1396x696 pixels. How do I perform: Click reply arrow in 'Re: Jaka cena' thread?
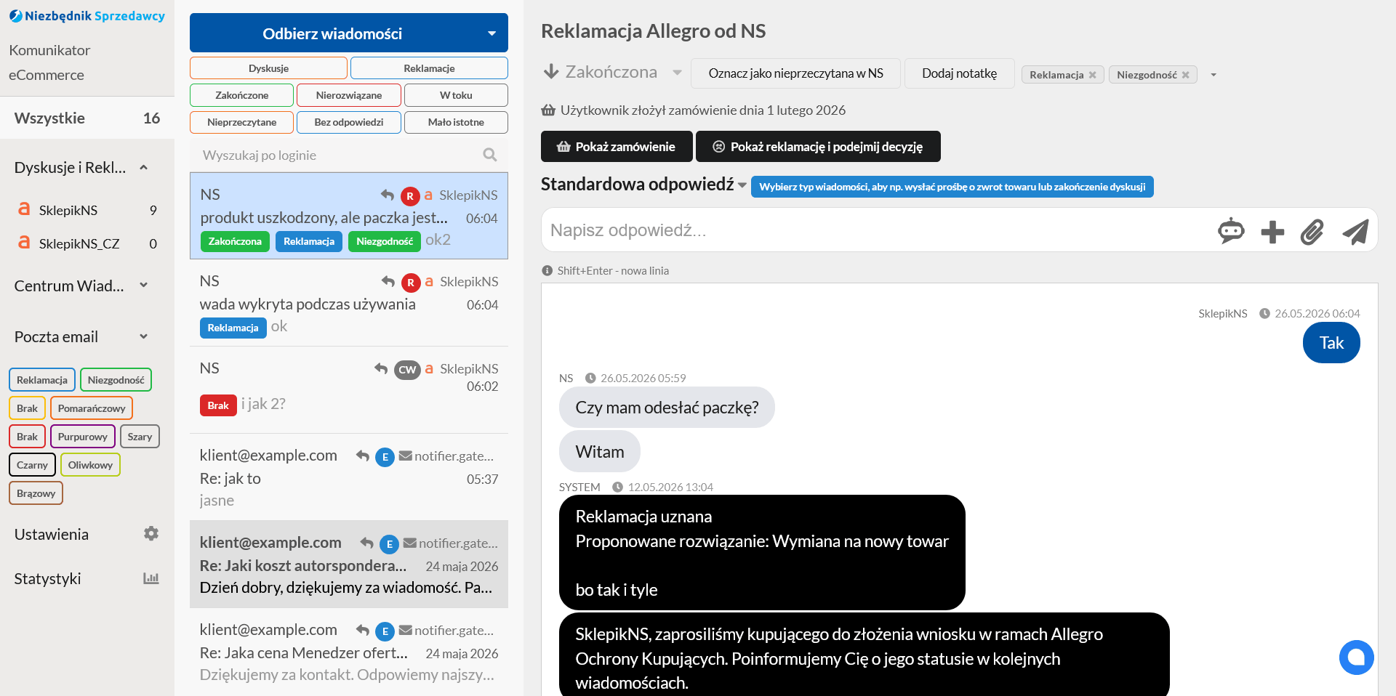[x=363, y=630]
